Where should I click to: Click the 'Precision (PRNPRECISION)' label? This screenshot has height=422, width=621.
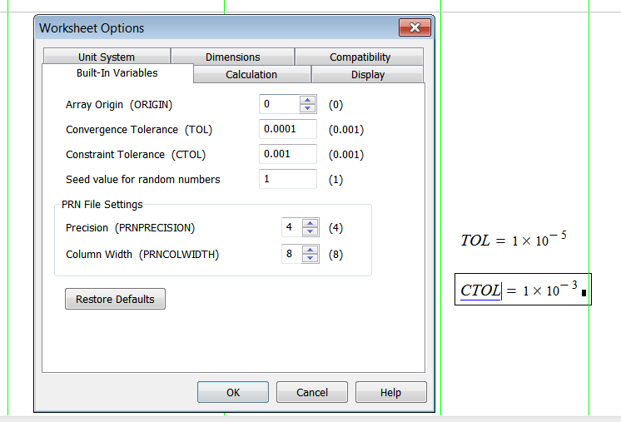point(131,227)
